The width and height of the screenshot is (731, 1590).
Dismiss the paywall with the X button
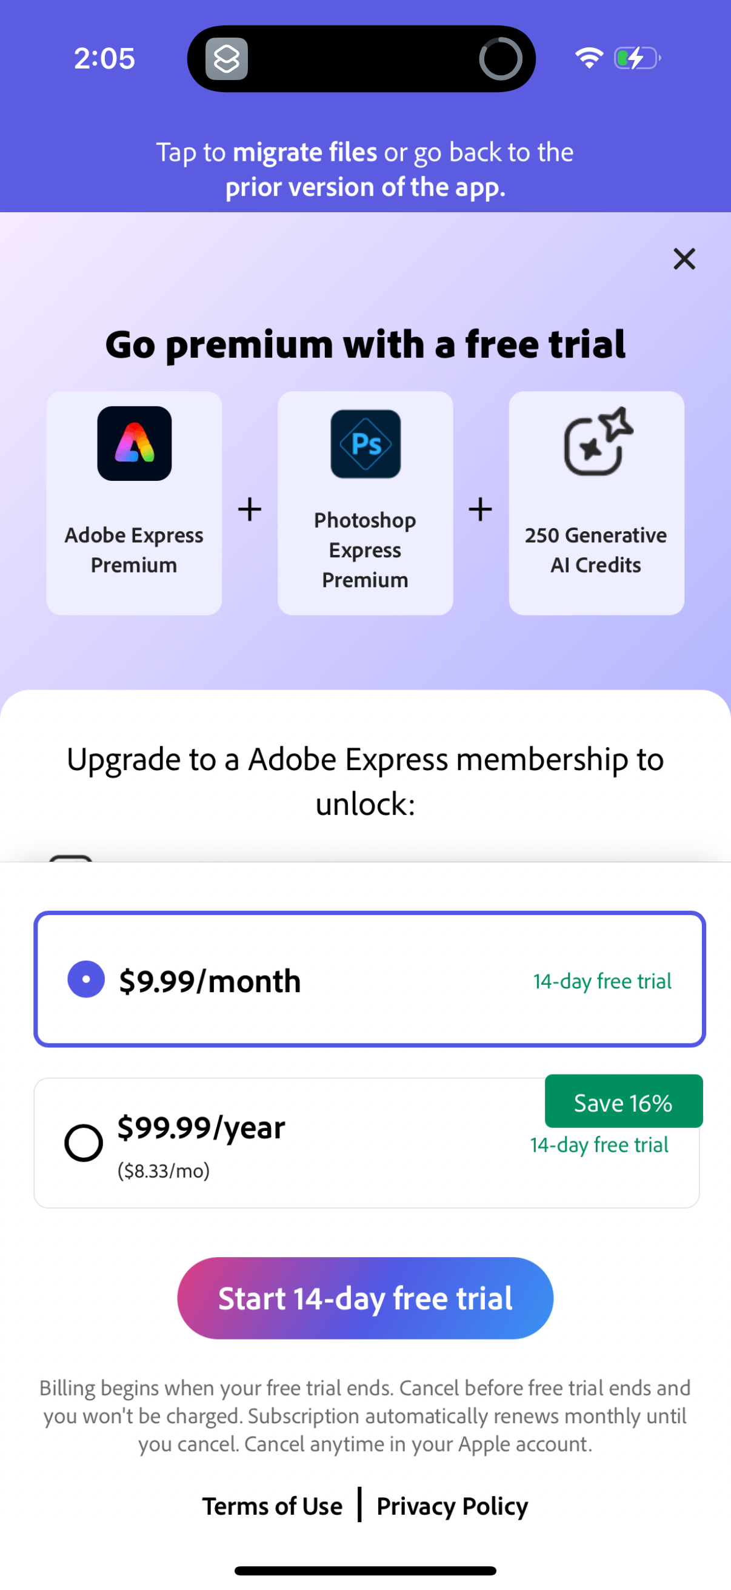684,258
